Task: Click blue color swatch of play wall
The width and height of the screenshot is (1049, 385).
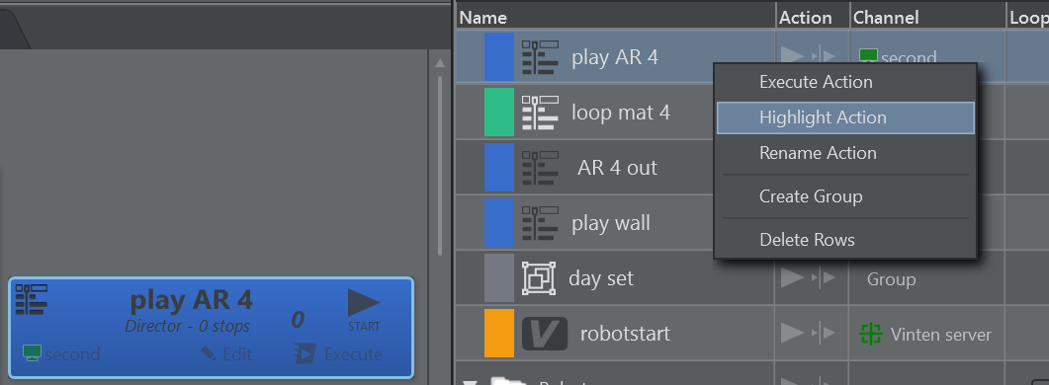Action: (x=499, y=222)
